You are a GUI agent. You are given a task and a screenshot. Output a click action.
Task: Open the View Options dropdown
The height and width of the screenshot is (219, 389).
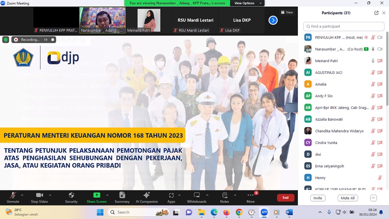point(247,3)
